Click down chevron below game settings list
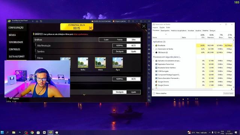Screen dimensions: 240x135 84,95
